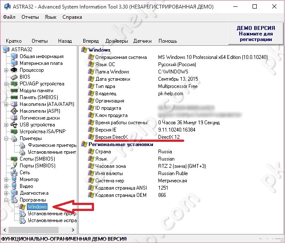Expand the Диагностика tree node

click(x=6, y=193)
